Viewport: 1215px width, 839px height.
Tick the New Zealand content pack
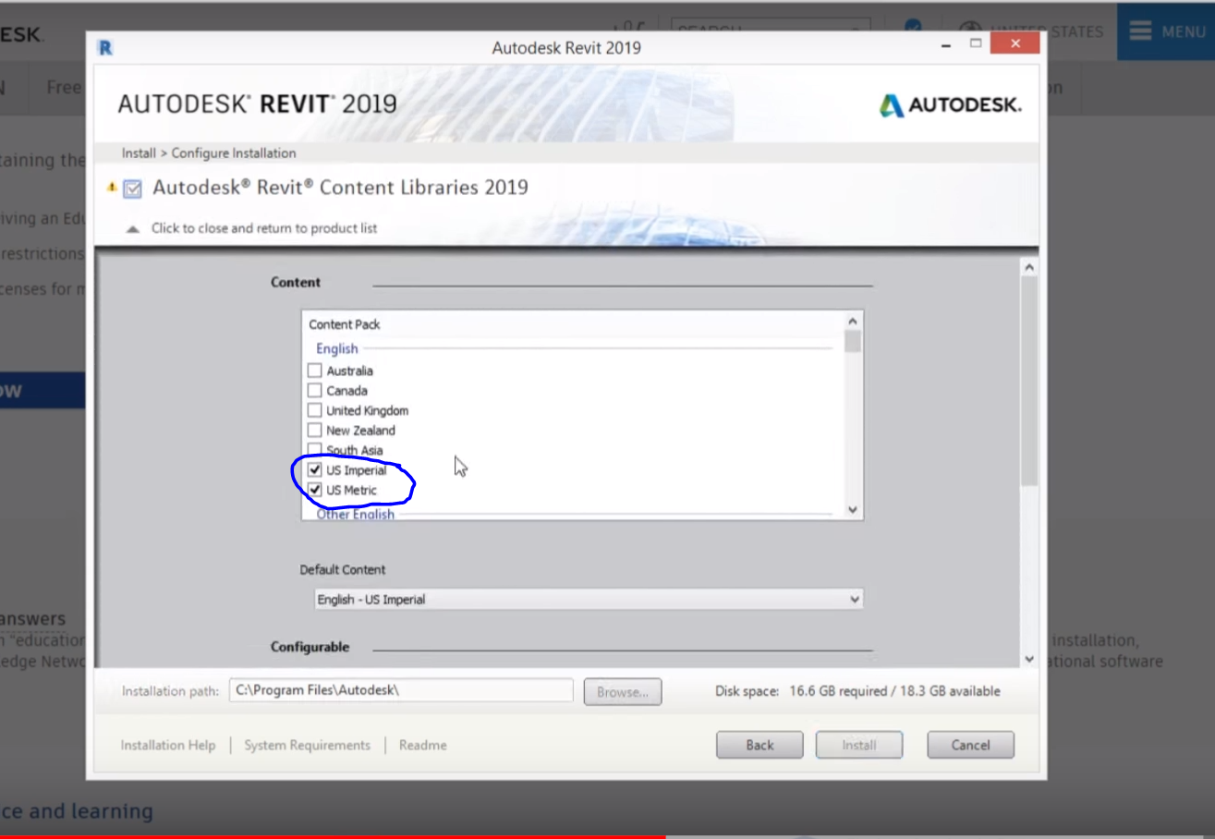pos(315,431)
